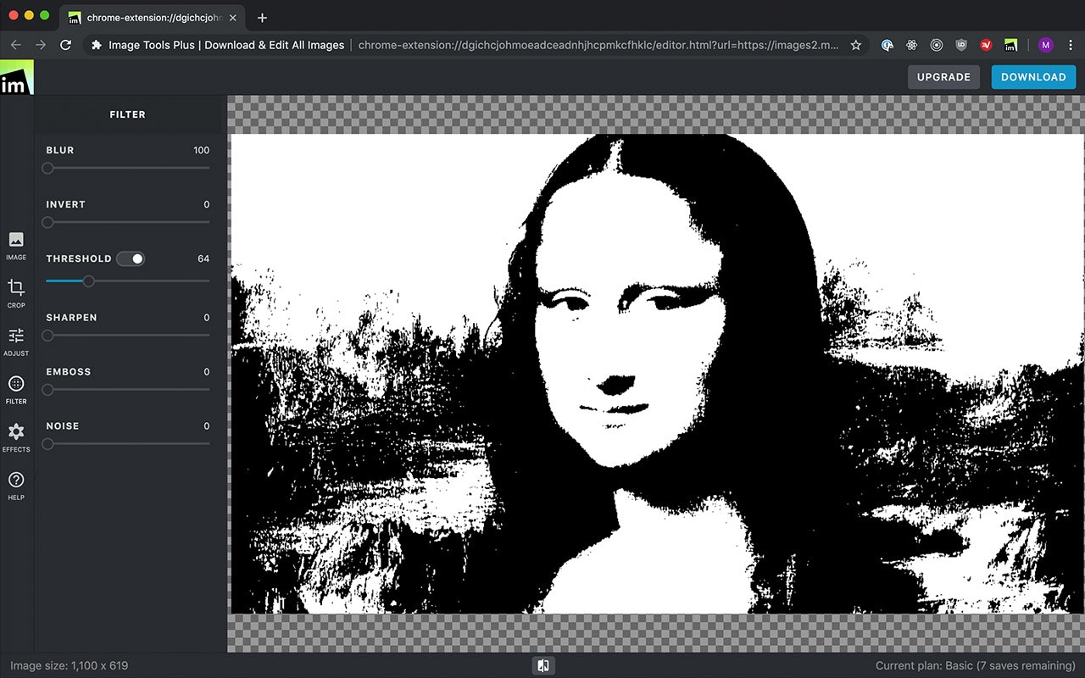Open the purple M profile avatar
This screenshot has width=1085, height=678.
1045,45
